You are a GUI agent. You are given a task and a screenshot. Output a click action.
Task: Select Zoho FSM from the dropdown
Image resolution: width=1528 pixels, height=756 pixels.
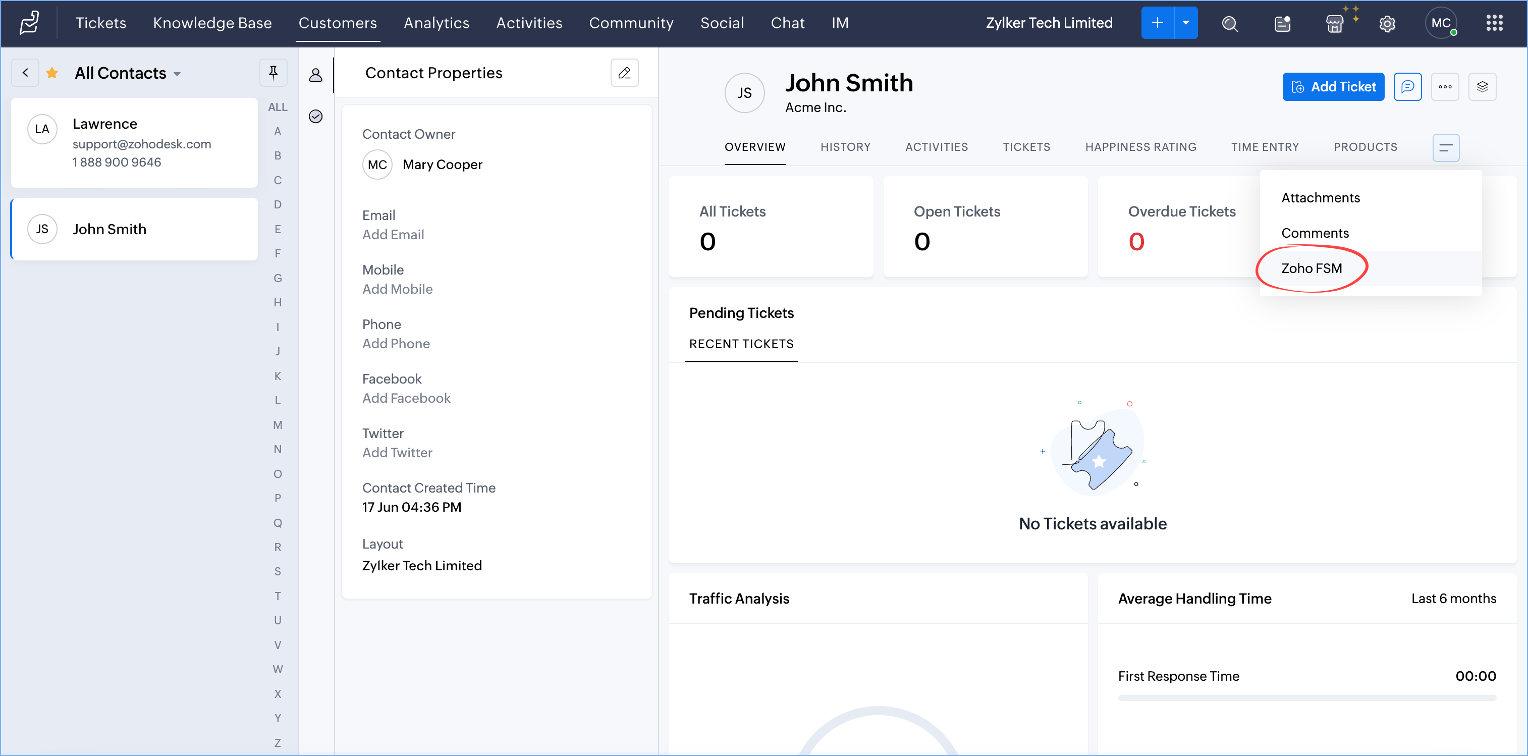[x=1311, y=268]
